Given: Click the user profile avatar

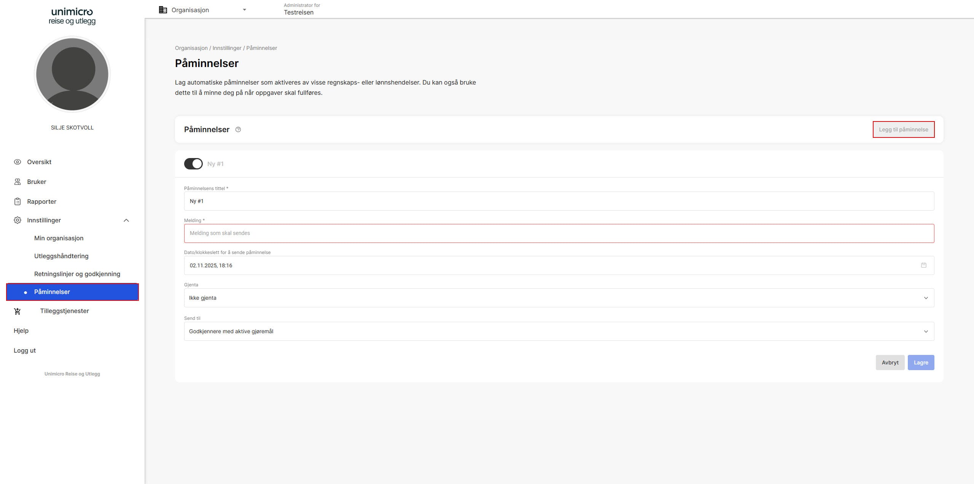Looking at the screenshot, I should pyautogui.click(x=72, y=74).
